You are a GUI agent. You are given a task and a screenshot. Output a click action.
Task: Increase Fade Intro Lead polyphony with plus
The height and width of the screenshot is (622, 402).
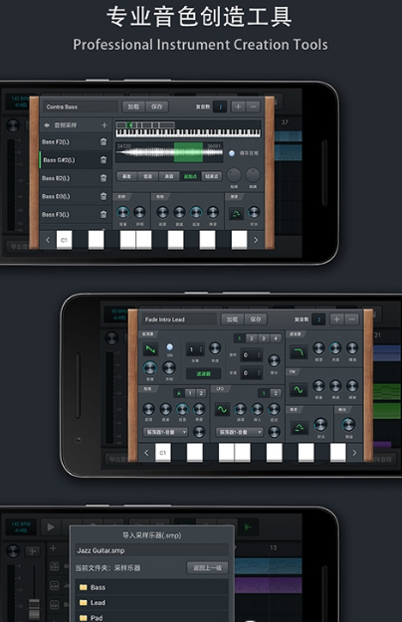point(336,318)
